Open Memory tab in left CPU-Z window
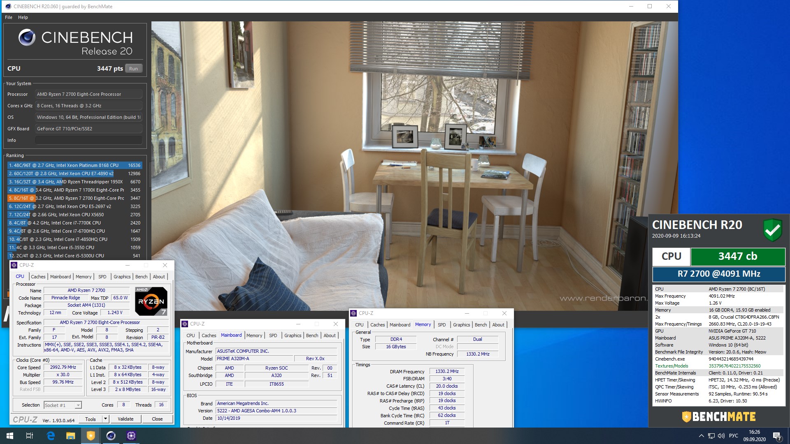The height and width of the screenshot is (444, 790). point(84,277)
